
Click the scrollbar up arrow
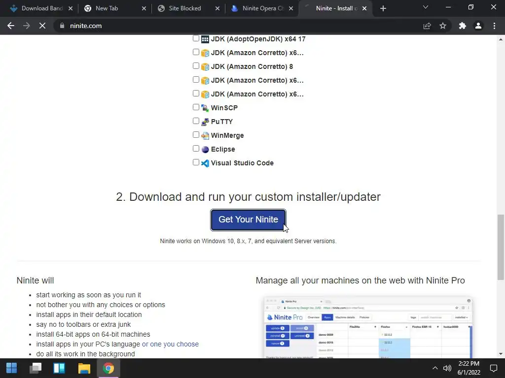501,39
